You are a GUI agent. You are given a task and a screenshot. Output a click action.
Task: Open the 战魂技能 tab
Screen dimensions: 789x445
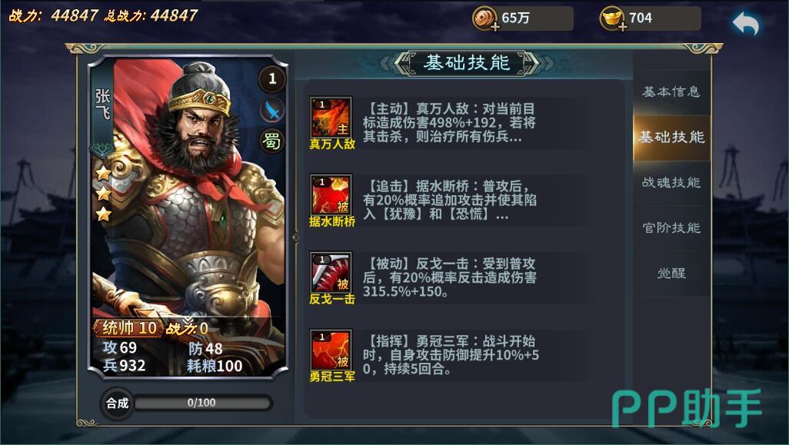click(x=671, y=182)
